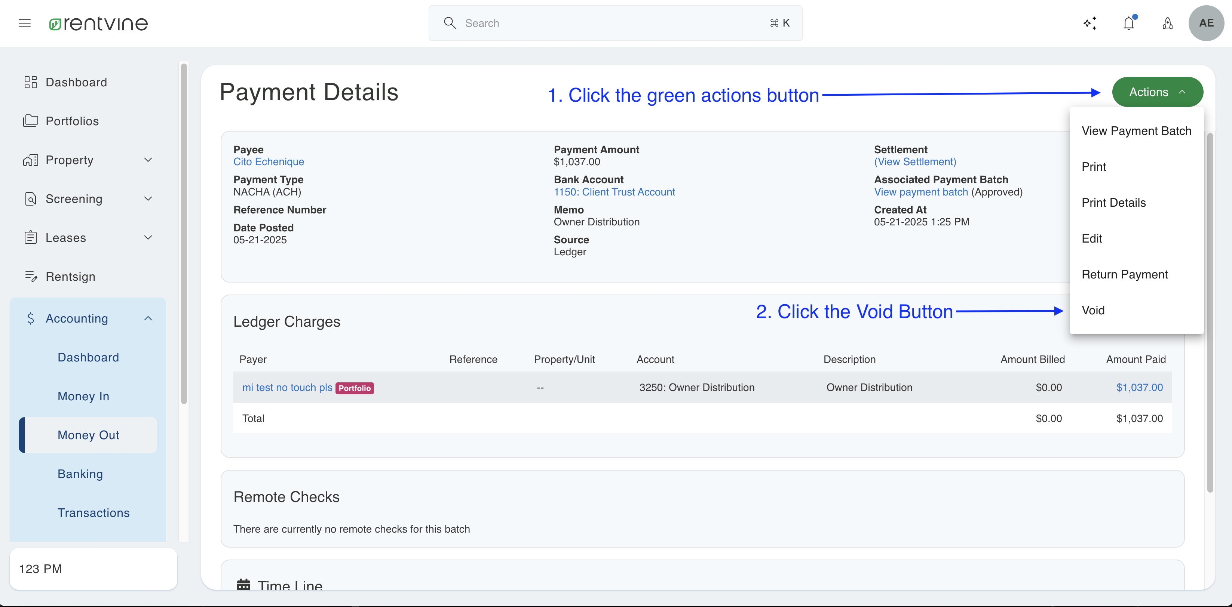Click the Accounting dollar sign icon
Image resolution: width=1232 pixels, height=607 pixels.
click(x=31, y=318)
